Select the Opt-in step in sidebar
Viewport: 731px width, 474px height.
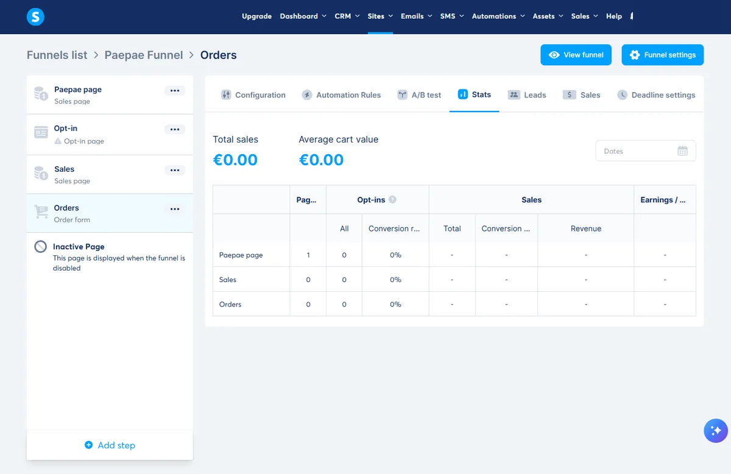tap(110, 135)
